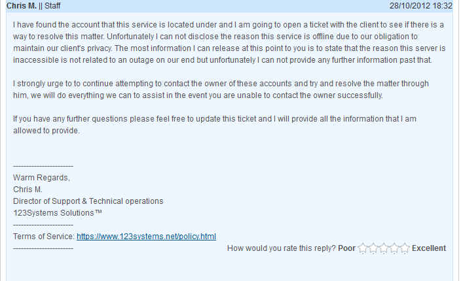The width and height of the screenshot is (463, 281).
Task: Click the 'Warm Regards,' signature text
Action: pyautogui.click(x=41, y=178)
